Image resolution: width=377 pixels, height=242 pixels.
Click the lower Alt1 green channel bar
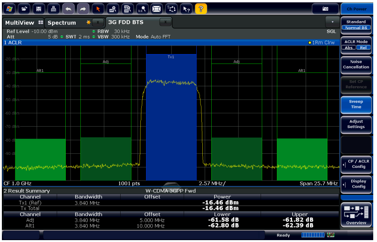(x=40, y=159)
